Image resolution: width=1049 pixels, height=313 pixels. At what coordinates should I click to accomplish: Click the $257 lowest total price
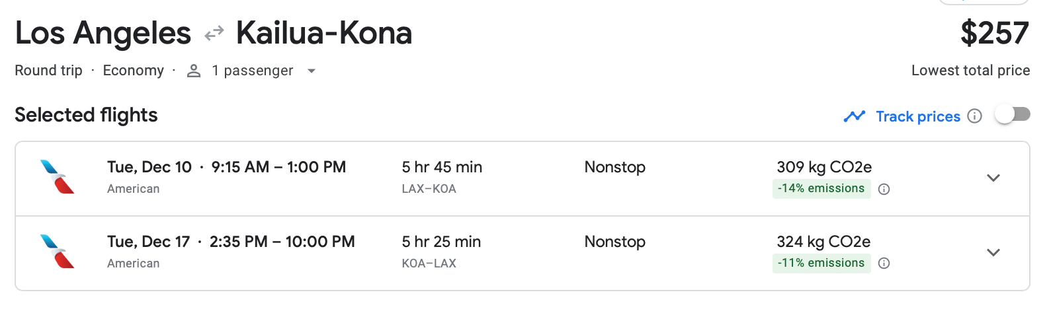994,34
